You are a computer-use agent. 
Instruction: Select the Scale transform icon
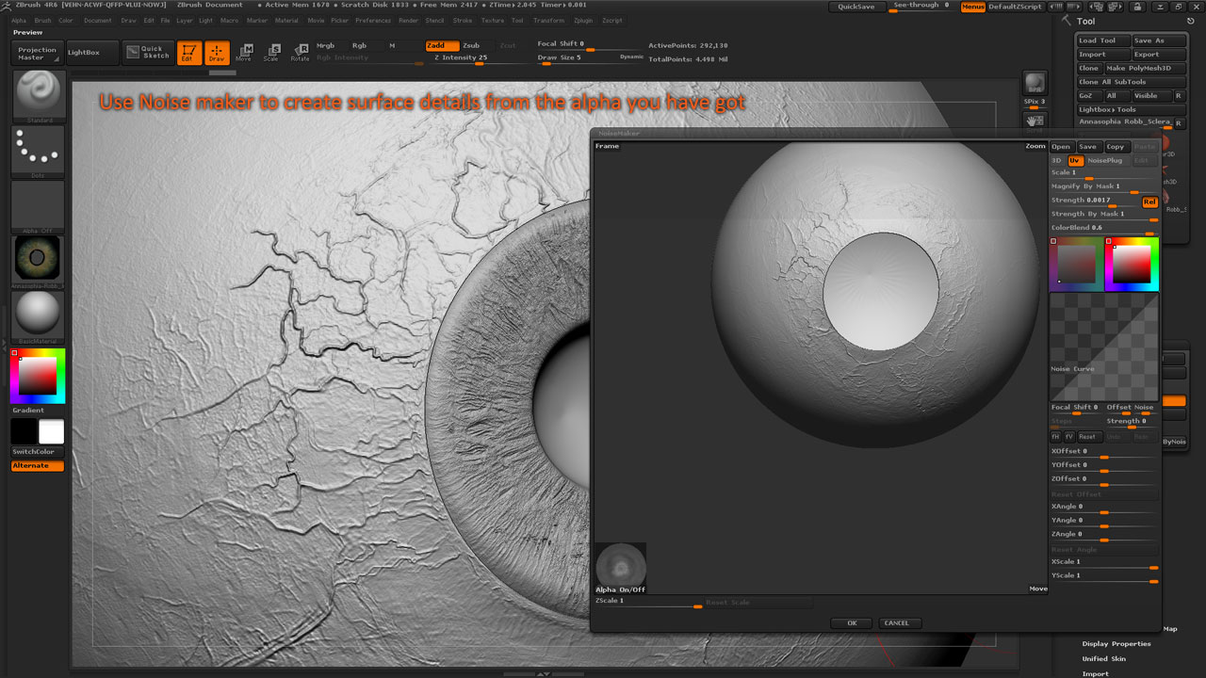[271, 53]
